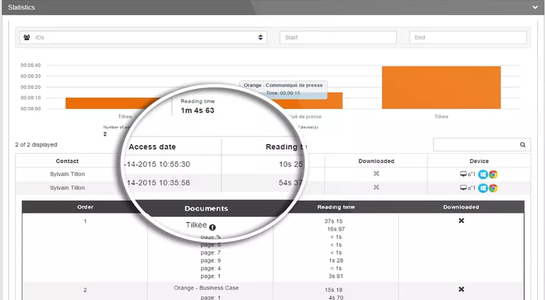Select the 'page: 7' entry
The image size is (545, 300).
point(211,253)
